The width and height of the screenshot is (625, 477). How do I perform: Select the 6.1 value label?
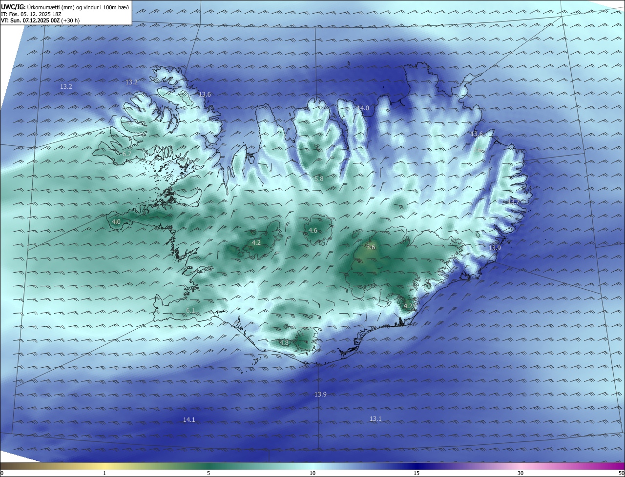pos(190,310)
